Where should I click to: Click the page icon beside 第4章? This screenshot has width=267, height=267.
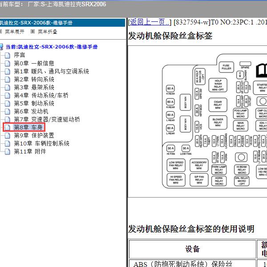click(x=7, y=95)
